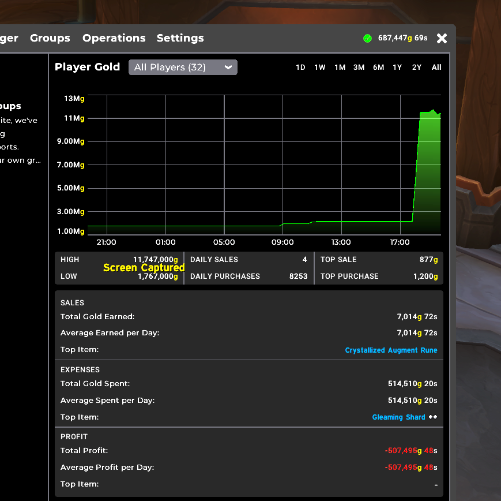Click the EXPENSES section header
The height and width of the screenshot is (501, 501).
[x=80, y=369]
